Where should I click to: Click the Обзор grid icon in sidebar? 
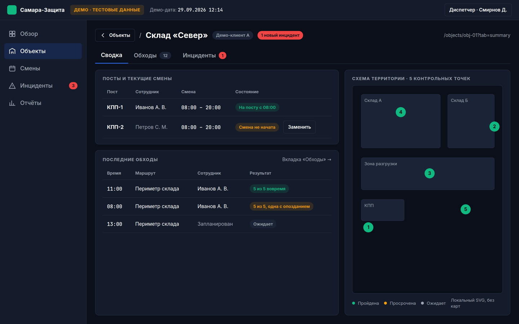coord(12,34)
